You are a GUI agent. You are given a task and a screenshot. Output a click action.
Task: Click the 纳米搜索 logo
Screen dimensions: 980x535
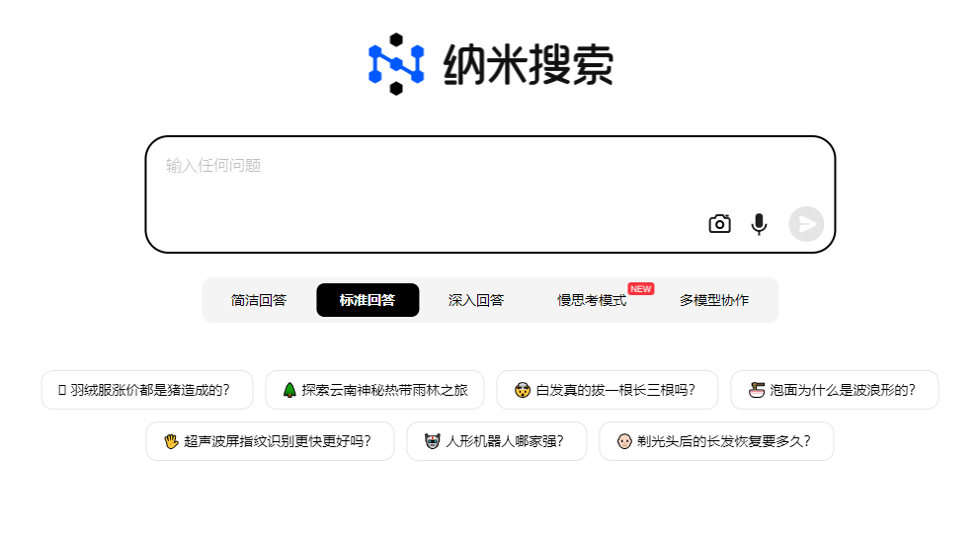[x=490, y=64]
